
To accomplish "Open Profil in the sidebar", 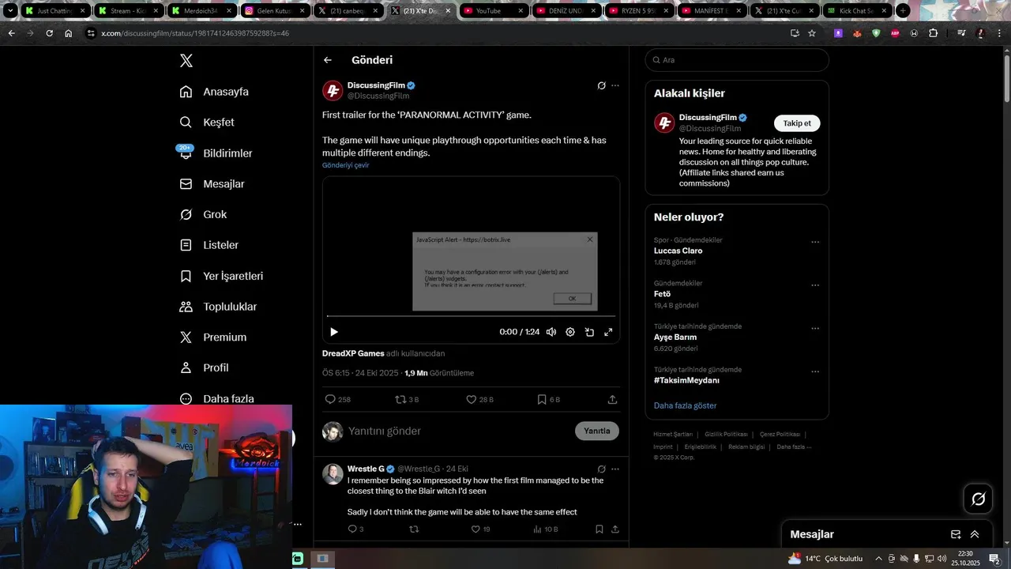I will coord(204,367).
